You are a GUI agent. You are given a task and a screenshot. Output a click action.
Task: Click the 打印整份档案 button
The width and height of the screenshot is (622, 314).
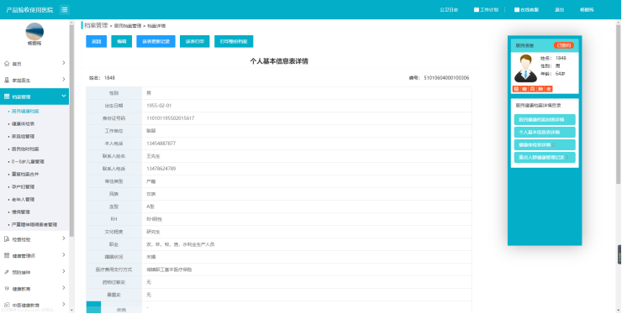[x=234, y=41]
